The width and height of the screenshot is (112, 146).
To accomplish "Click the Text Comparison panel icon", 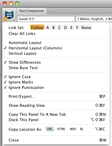I will pyautogui.click(x=9, y=15).
